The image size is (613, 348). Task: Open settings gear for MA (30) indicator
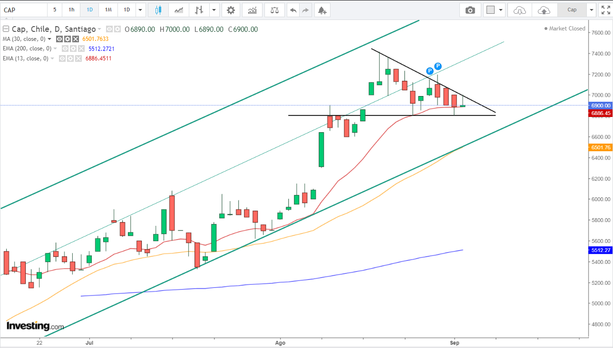pyautogui.click(x=67, y=39)
